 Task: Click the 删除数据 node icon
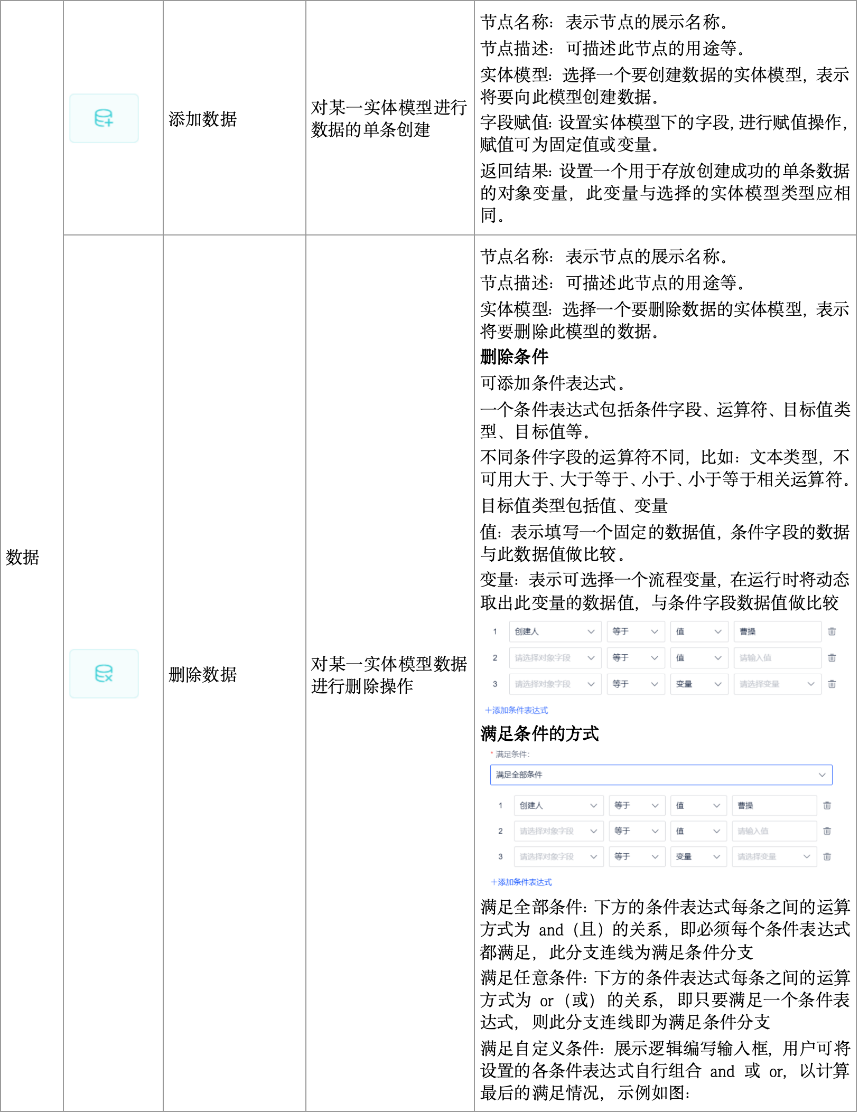pos(104,674)
